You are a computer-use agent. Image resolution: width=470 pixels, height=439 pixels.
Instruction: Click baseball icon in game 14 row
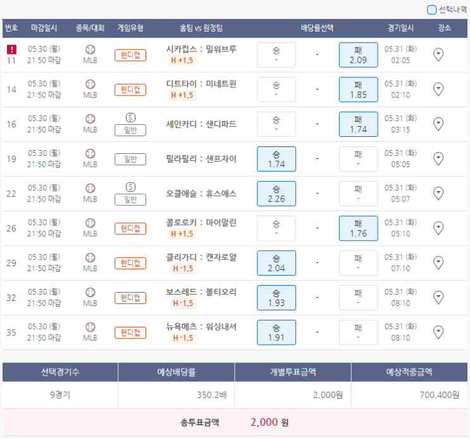(90, 84)
